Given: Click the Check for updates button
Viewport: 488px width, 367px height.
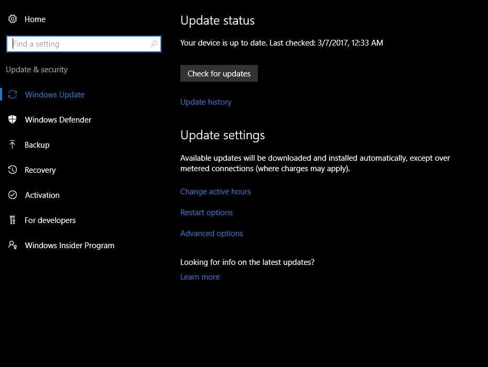Looking at the screenshot, I should 219,73.
